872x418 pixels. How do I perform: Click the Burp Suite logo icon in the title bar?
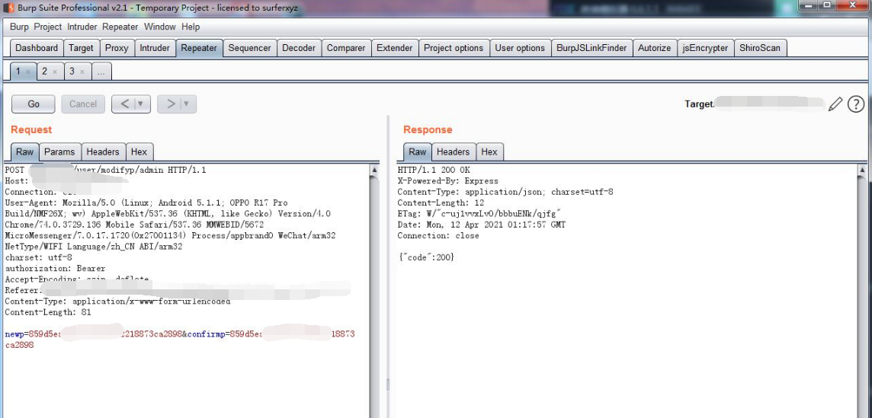pos(8,8)
